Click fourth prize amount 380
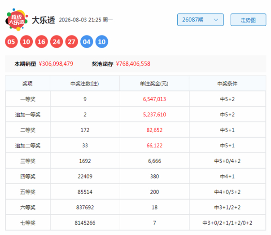271x235 pixels. (x=154, y=177)
